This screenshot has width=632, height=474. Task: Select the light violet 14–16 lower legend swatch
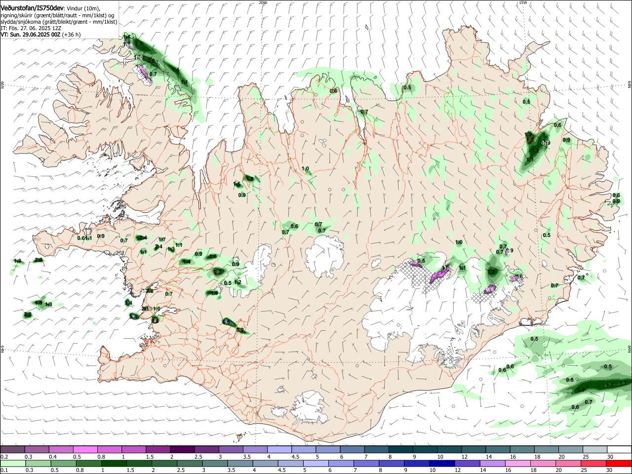tap(493, 463)
